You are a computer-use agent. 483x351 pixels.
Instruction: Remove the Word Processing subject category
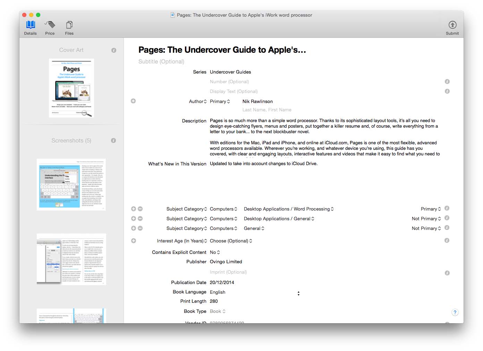pyautogui.click(x=140, y=209)
